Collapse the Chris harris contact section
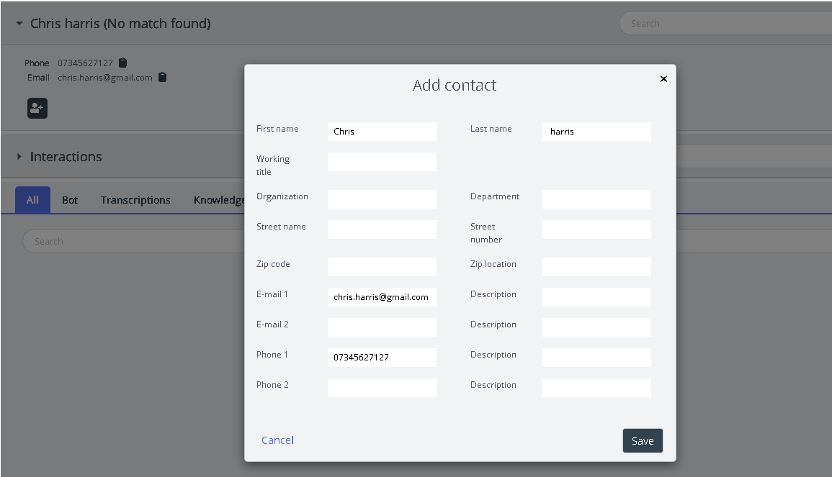Viewport: 832px width, 477px height. pos(19,24)
